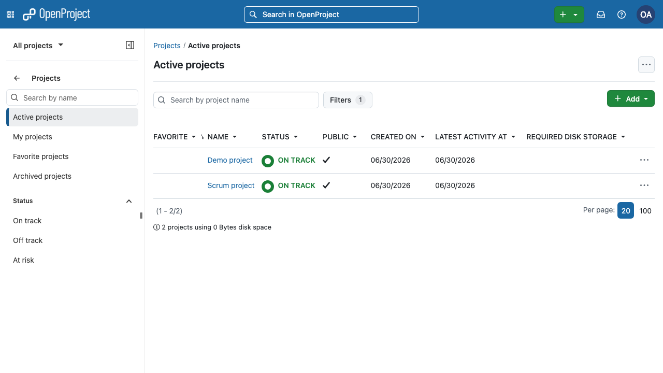
Task: Collapse the sidebar with the panel icon
Action: [x=130, y=45]
